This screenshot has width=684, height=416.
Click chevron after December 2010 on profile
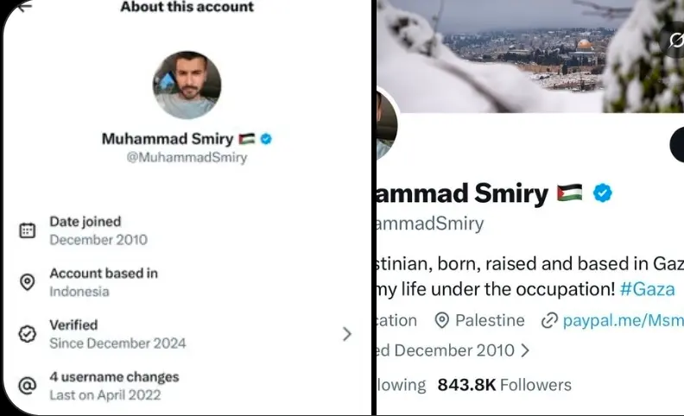(x=524, y=350)
